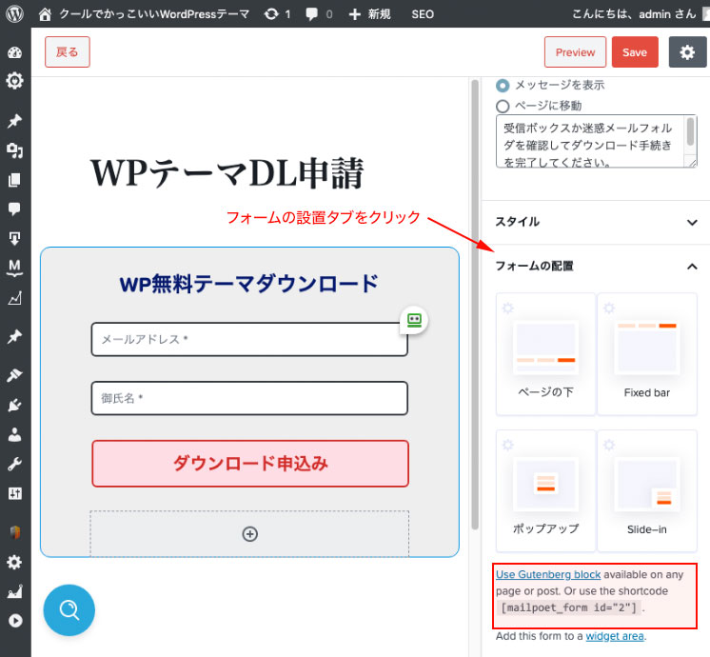Add a block with the plus circle
This screenshot has width=710, height=657.
250,534
